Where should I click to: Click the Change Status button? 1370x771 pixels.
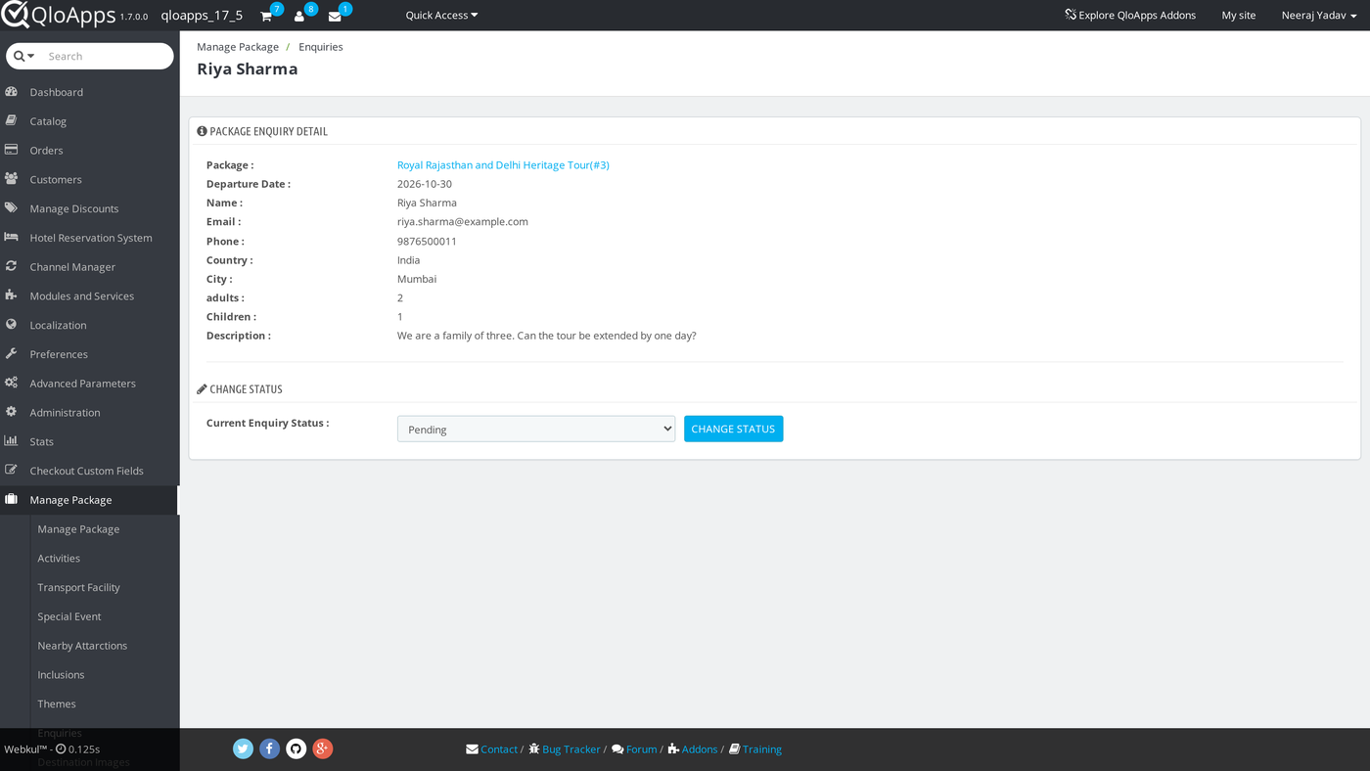pos(733,429)
